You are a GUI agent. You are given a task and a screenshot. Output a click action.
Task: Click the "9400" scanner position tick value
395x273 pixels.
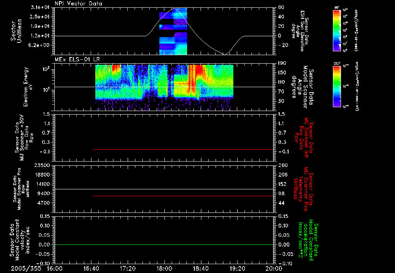[44, 194]
